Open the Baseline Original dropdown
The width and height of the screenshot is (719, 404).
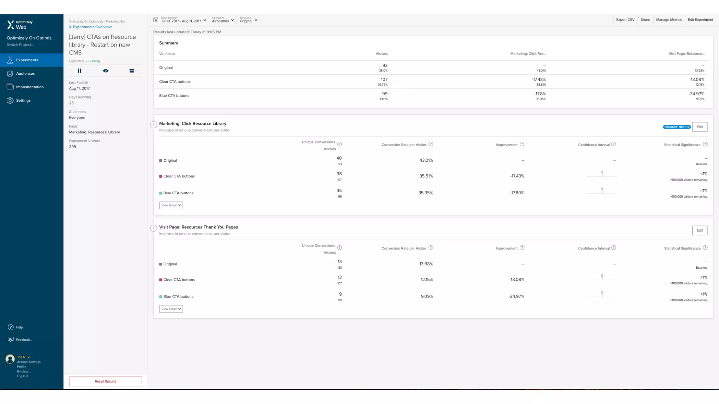(x=249, y=20)
